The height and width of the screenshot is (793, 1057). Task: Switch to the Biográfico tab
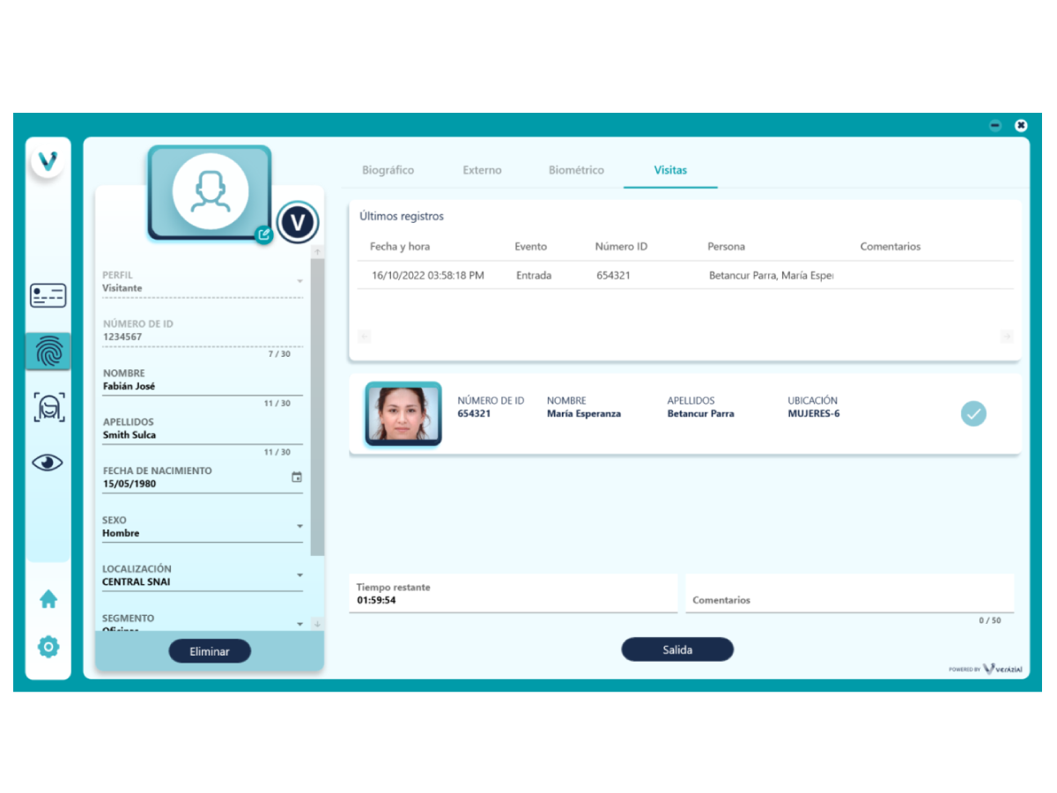388,170
